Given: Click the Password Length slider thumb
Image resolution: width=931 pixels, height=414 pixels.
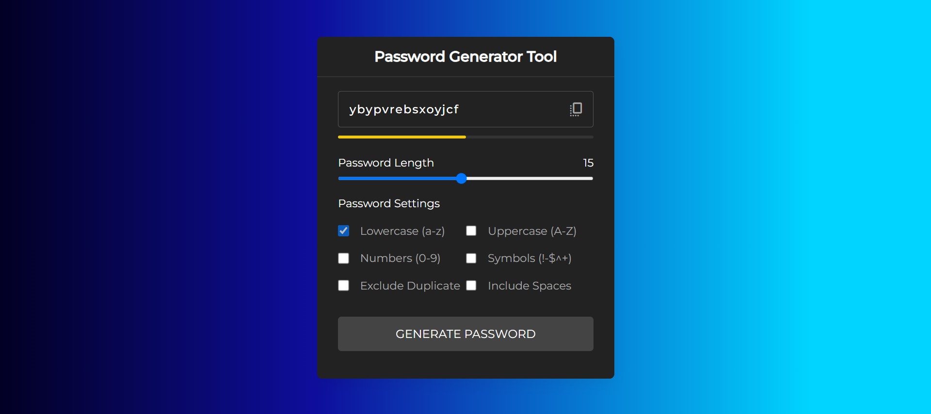Looking at the screenshot, I should point(462,179).
